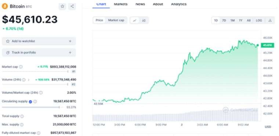Select the All time range
Image resolution: width=279 pixels, height=136 pixels.
249,20
